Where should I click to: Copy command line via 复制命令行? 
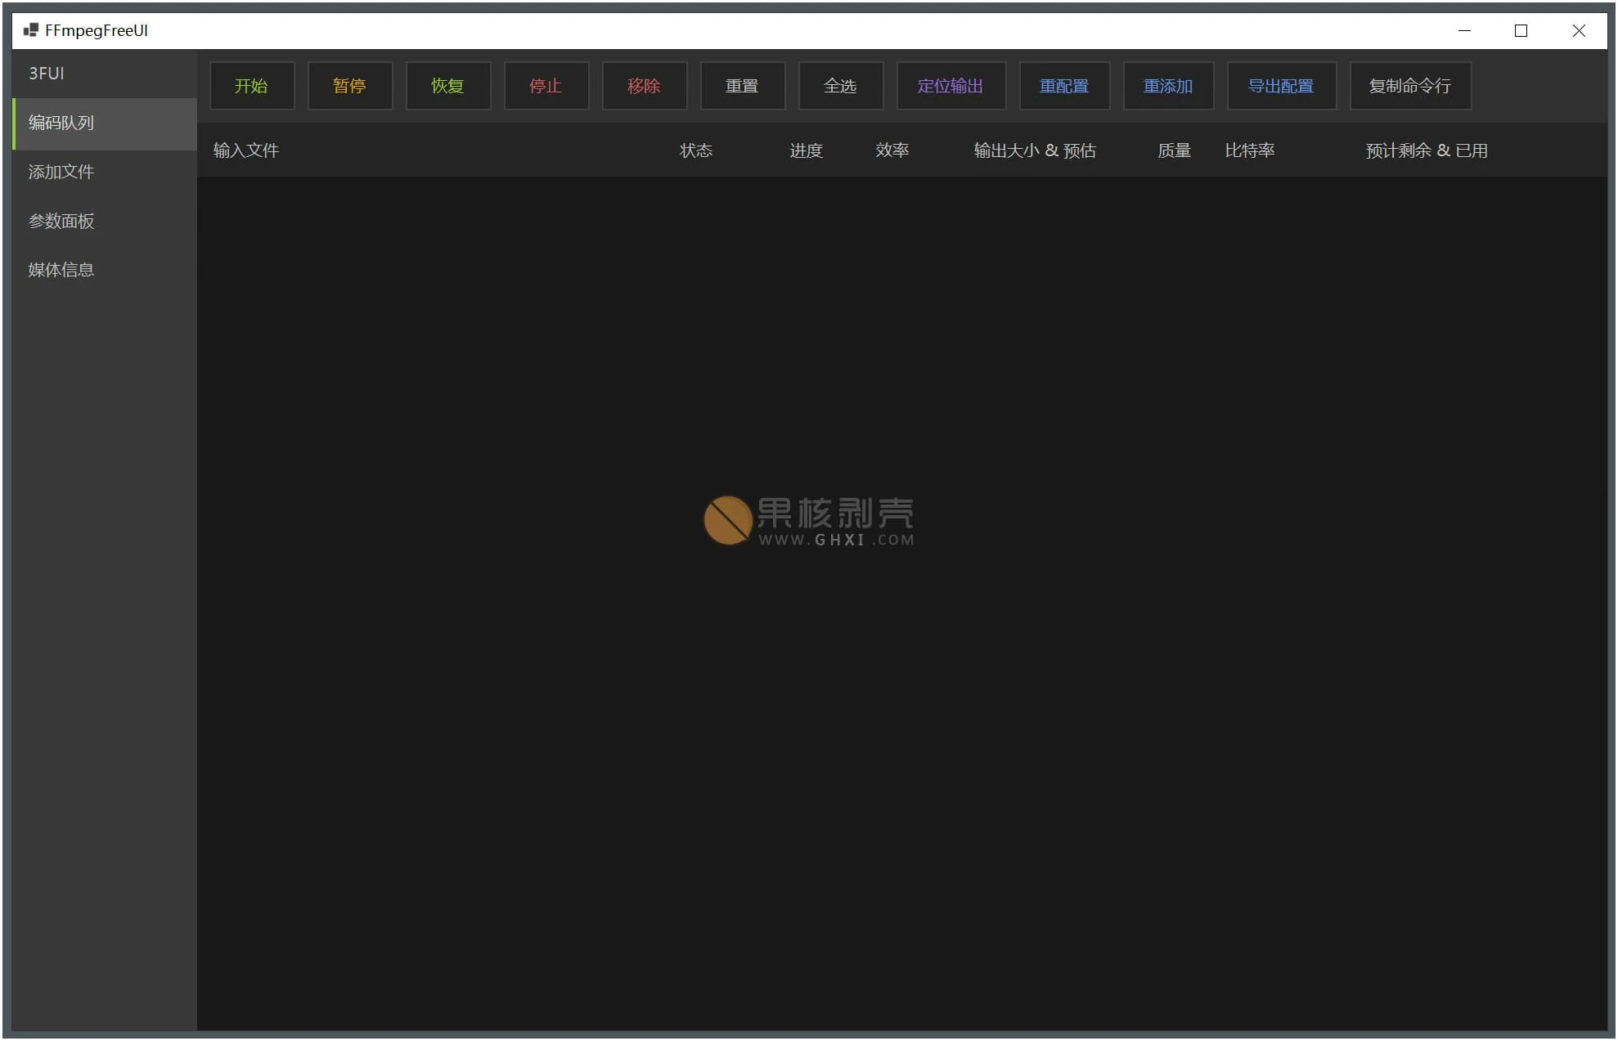tap(1410, 85)
